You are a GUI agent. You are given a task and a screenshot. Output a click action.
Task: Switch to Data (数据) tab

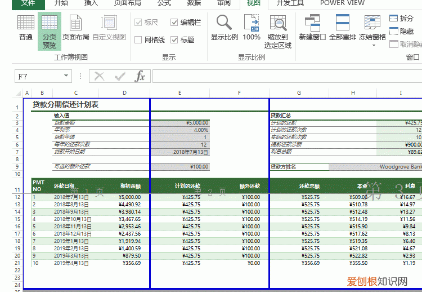click(x=194, y=3)
